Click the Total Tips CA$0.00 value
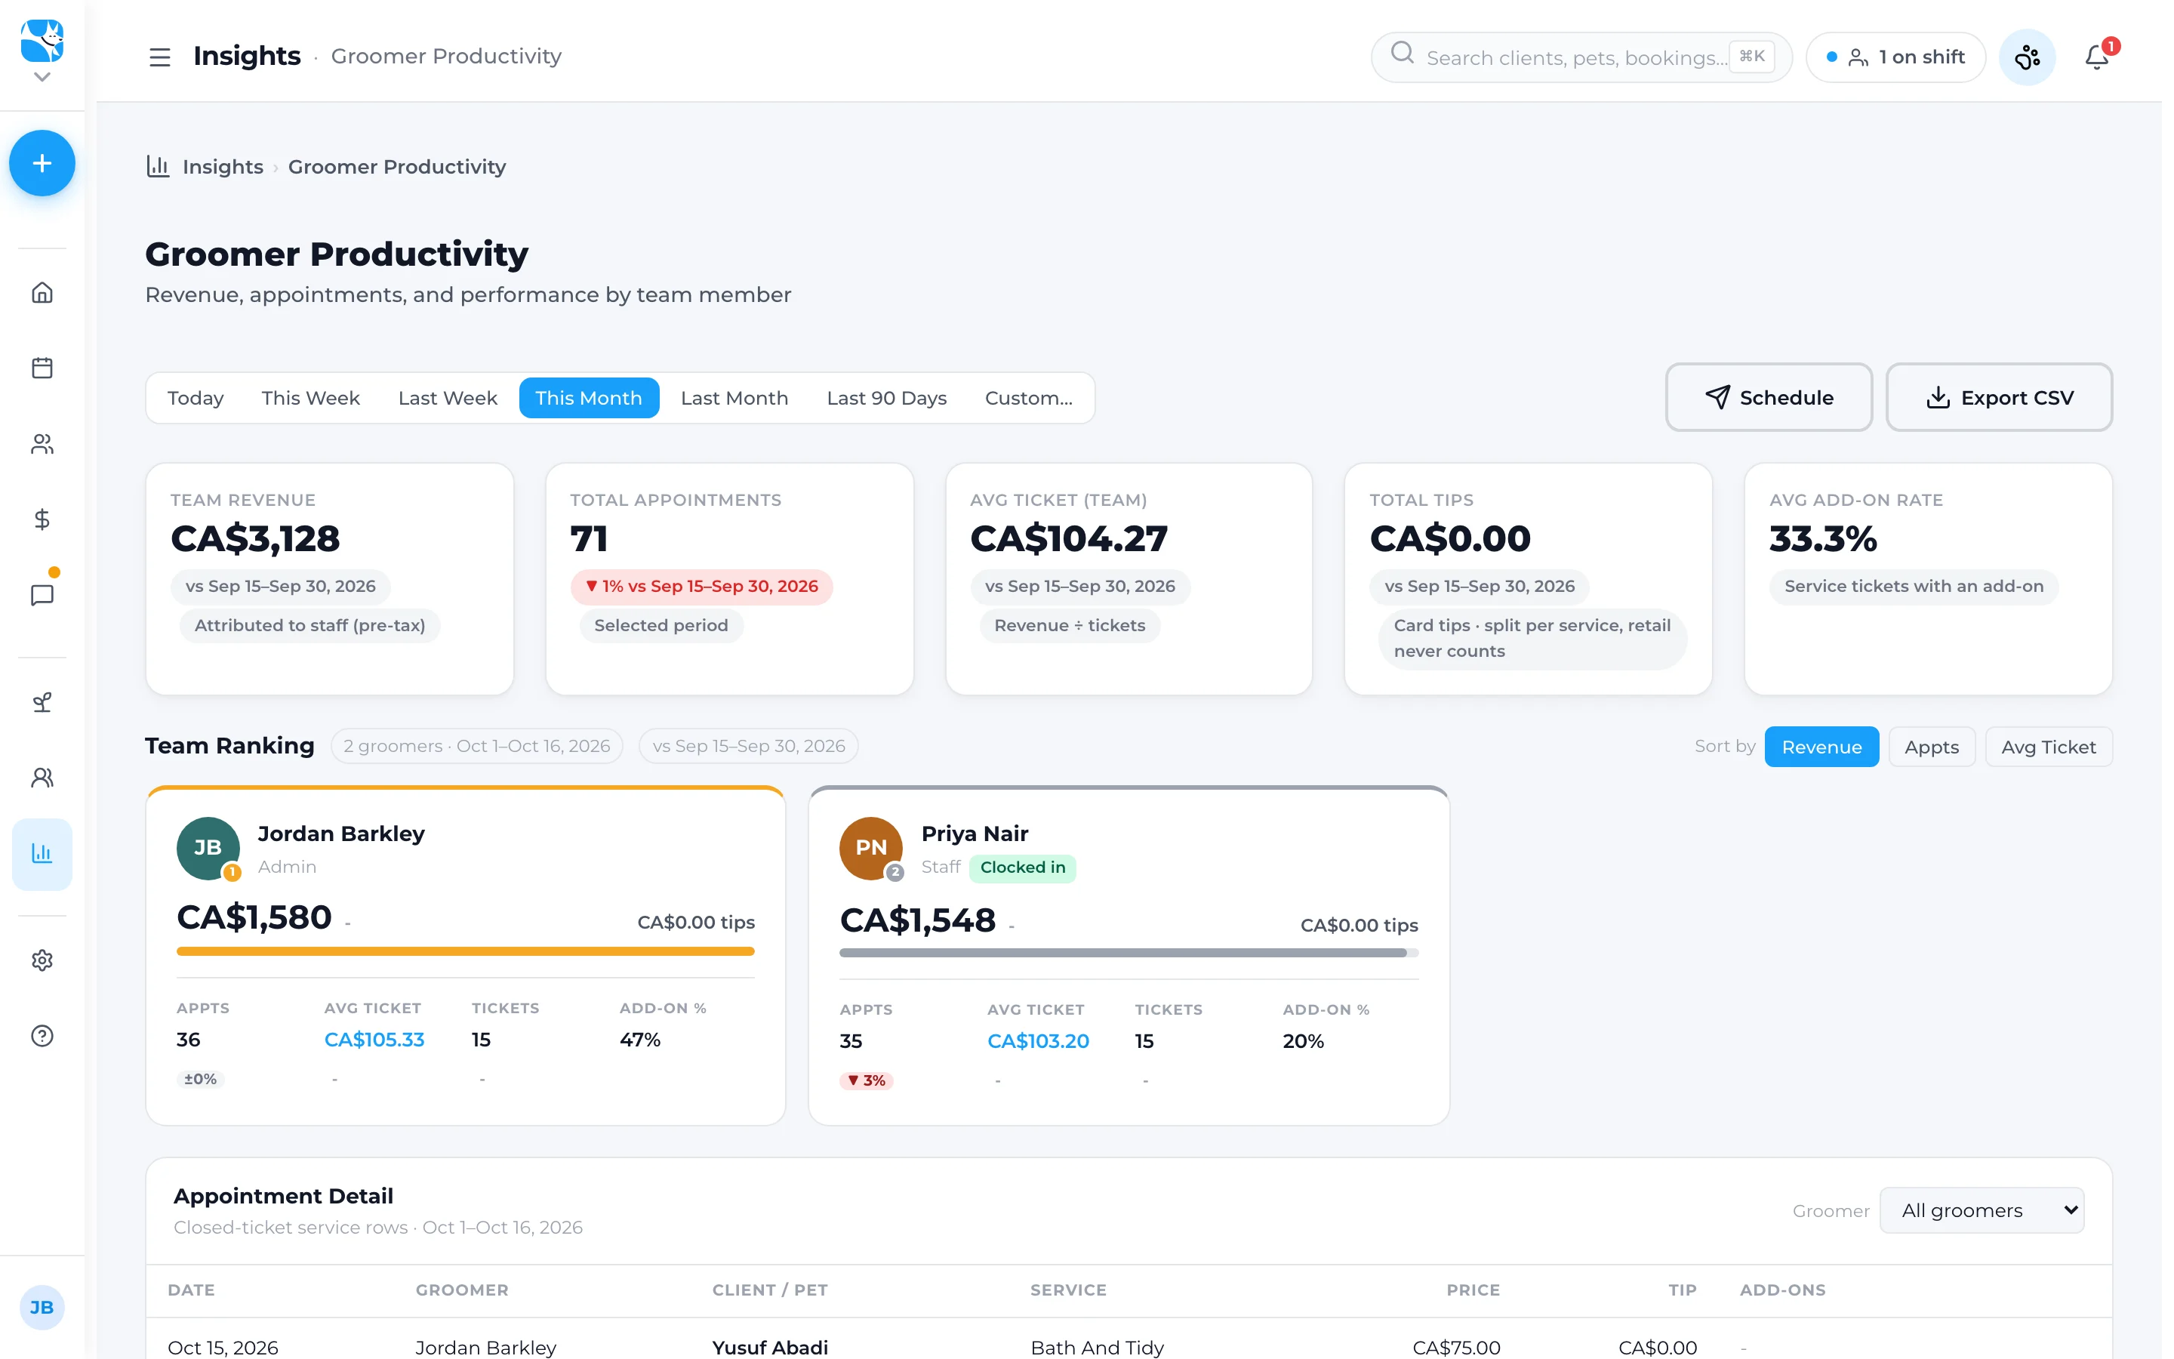The height and width of the screenshot is (1359, 2174). pyautogui.click(x=1450, y=538)
